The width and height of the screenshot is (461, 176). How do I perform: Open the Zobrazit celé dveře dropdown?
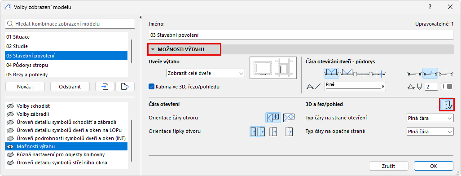[205, 73]
